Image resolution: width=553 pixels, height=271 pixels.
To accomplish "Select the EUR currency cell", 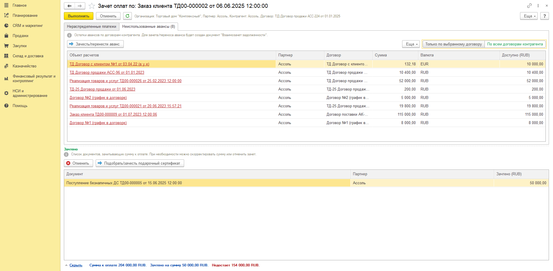I will [x=459, y=64].
